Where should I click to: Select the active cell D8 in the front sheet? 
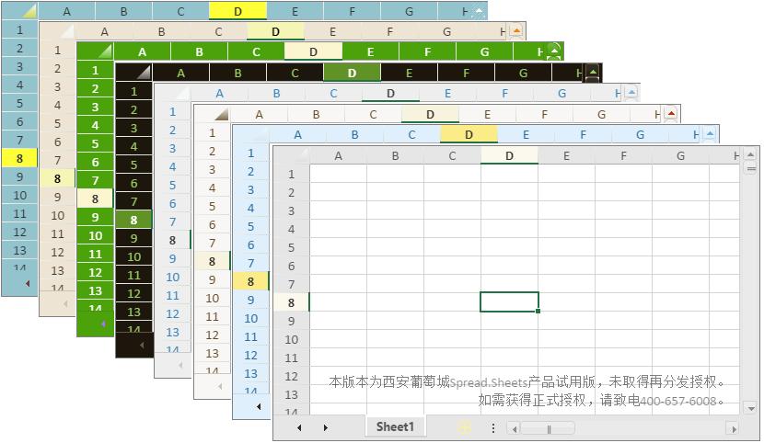(x=509, y=302)
